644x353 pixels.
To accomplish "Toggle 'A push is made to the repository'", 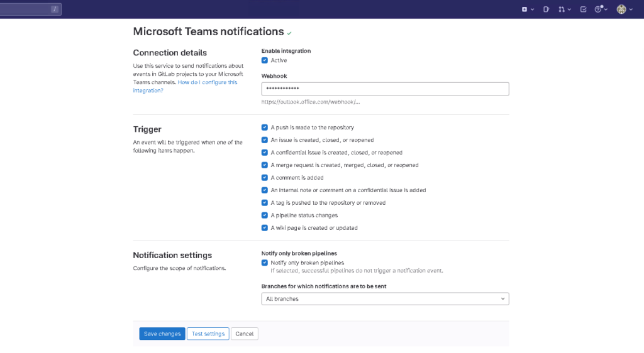I will click(x=265, y=128).
